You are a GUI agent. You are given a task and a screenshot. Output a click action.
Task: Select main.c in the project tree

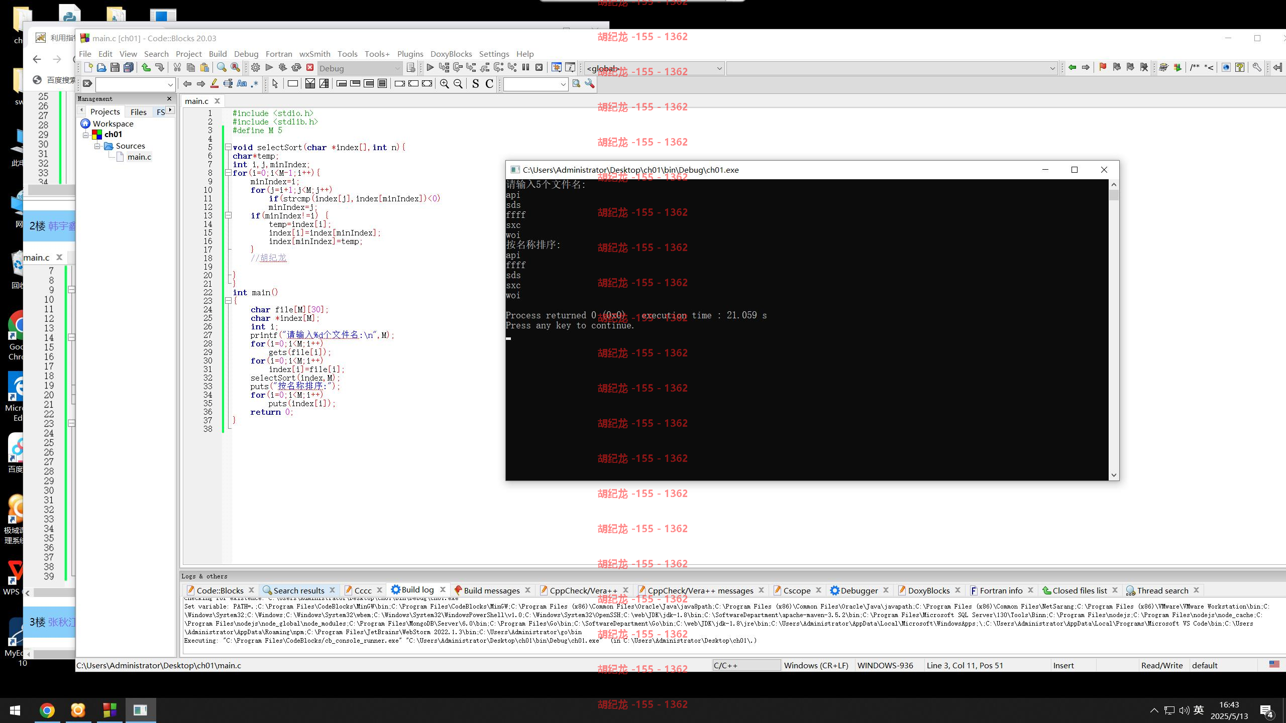coord(139,157)
